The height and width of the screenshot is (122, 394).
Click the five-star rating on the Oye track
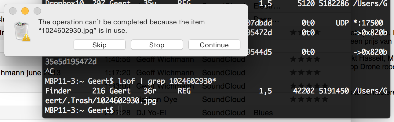pyautogui.click(x=309, y=99)
